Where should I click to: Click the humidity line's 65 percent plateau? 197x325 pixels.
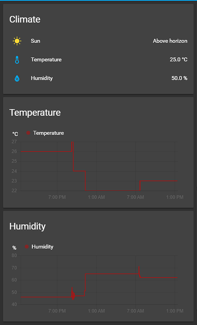tap(112, 274)
